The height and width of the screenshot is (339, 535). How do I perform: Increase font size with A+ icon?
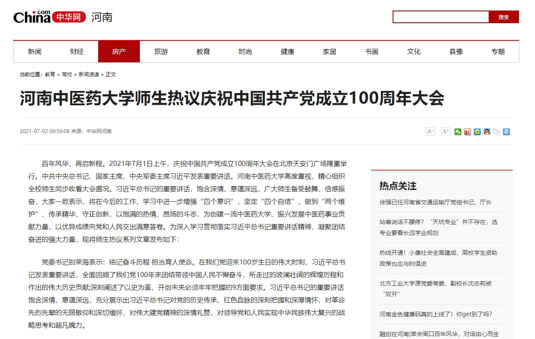coord(445,131)
